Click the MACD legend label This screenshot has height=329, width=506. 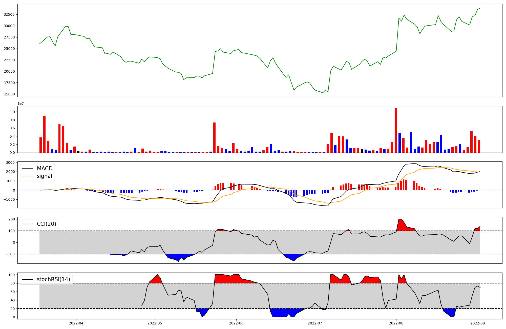click(x=45, y=169)
